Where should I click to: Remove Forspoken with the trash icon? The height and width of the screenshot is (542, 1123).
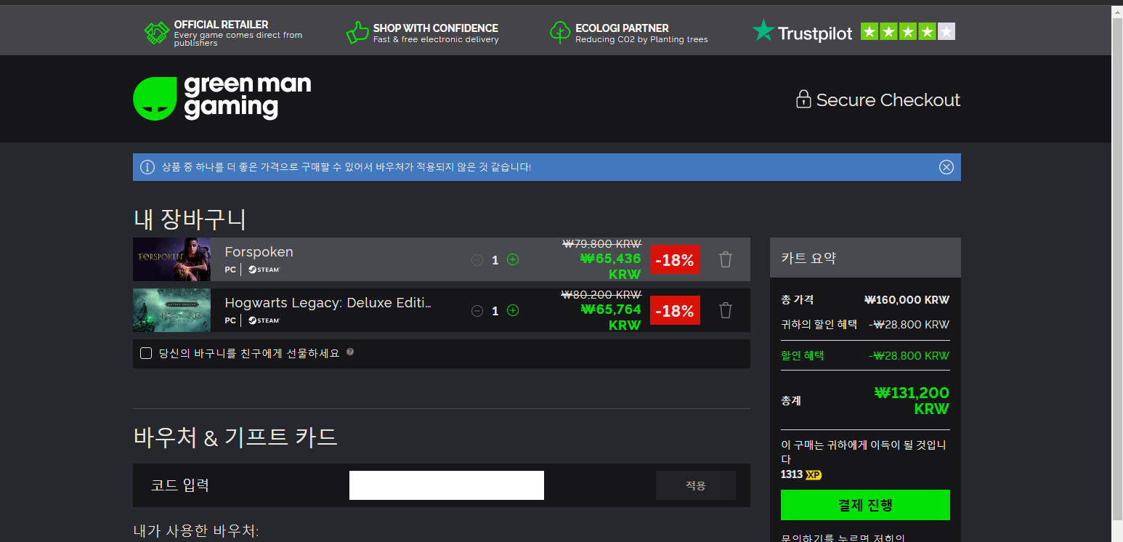(x=725, y=259)
